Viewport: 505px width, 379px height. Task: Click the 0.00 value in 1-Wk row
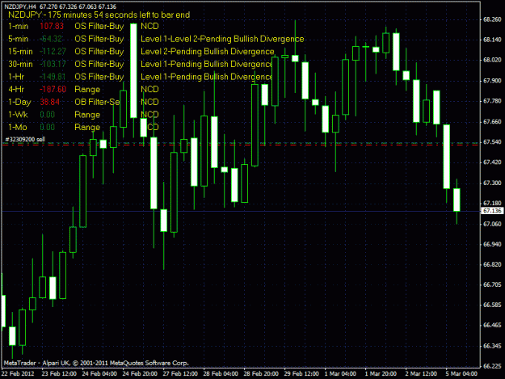48,115
